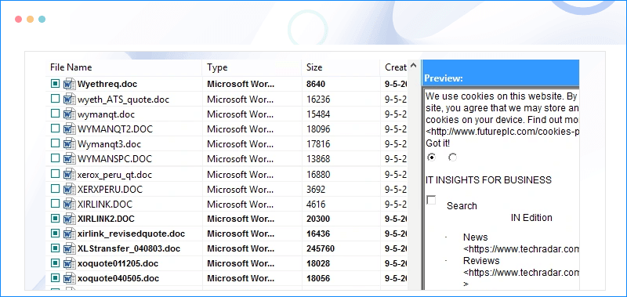Viewport: 627px width, 297px height.
Task: Click the futureplc.com cookies link in preview
Action: tap(502, 131)
